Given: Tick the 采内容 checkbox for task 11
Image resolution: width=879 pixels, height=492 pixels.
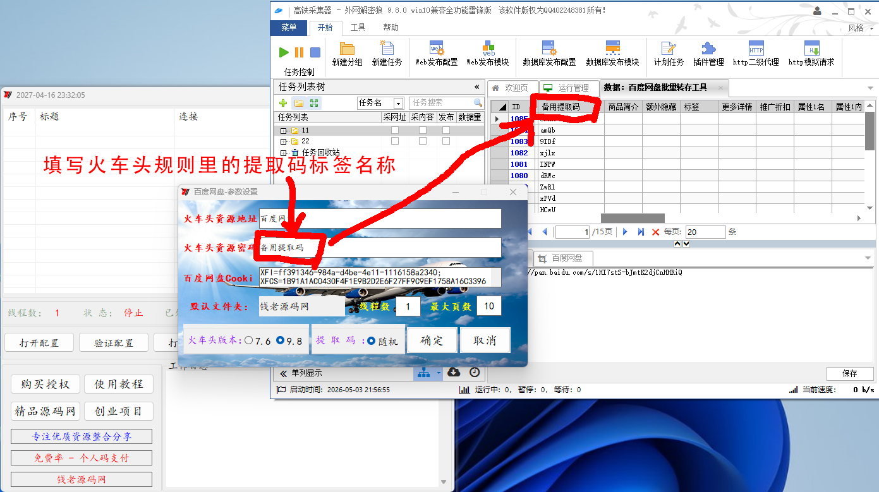Looking at the screenshot, I should click(423, 130).
